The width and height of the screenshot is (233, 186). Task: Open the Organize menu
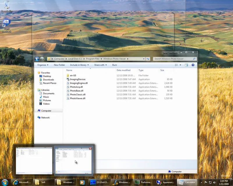43,65
